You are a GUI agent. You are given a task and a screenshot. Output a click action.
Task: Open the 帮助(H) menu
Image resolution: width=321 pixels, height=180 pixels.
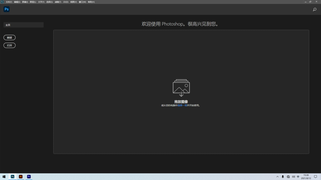(x=91, y=2)
